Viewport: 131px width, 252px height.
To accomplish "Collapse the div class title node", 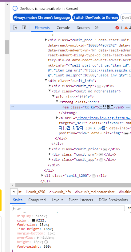I will (x=54, y=96).
